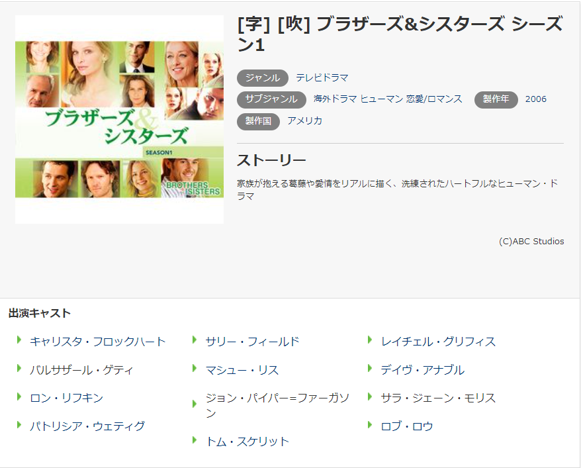
Task: Open cast member デイヴ・アナブル
Action: pyautogui.click(x=422, y=370)
